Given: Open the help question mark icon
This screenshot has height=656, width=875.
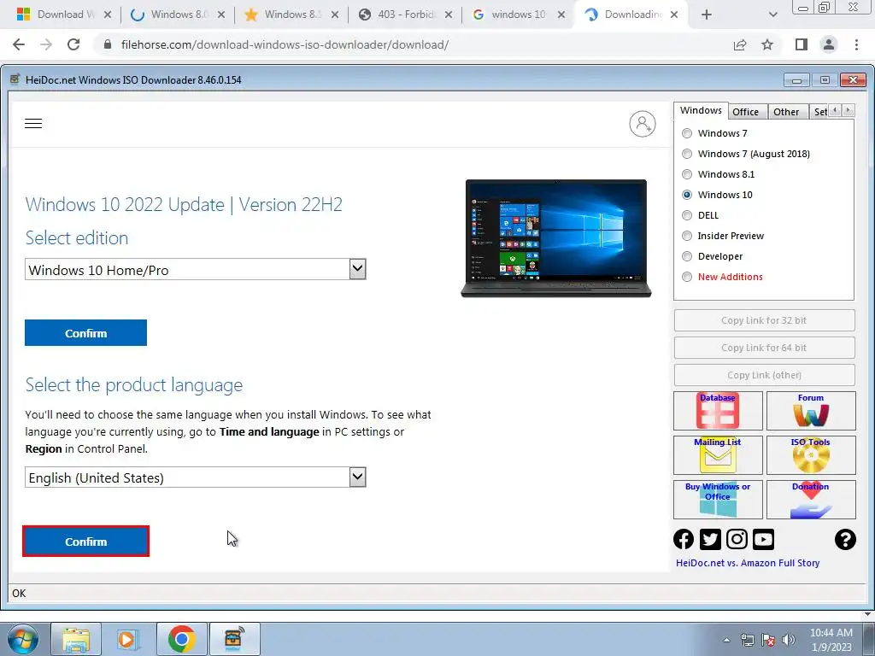Looking at the screenshot, I should [845, 540].
